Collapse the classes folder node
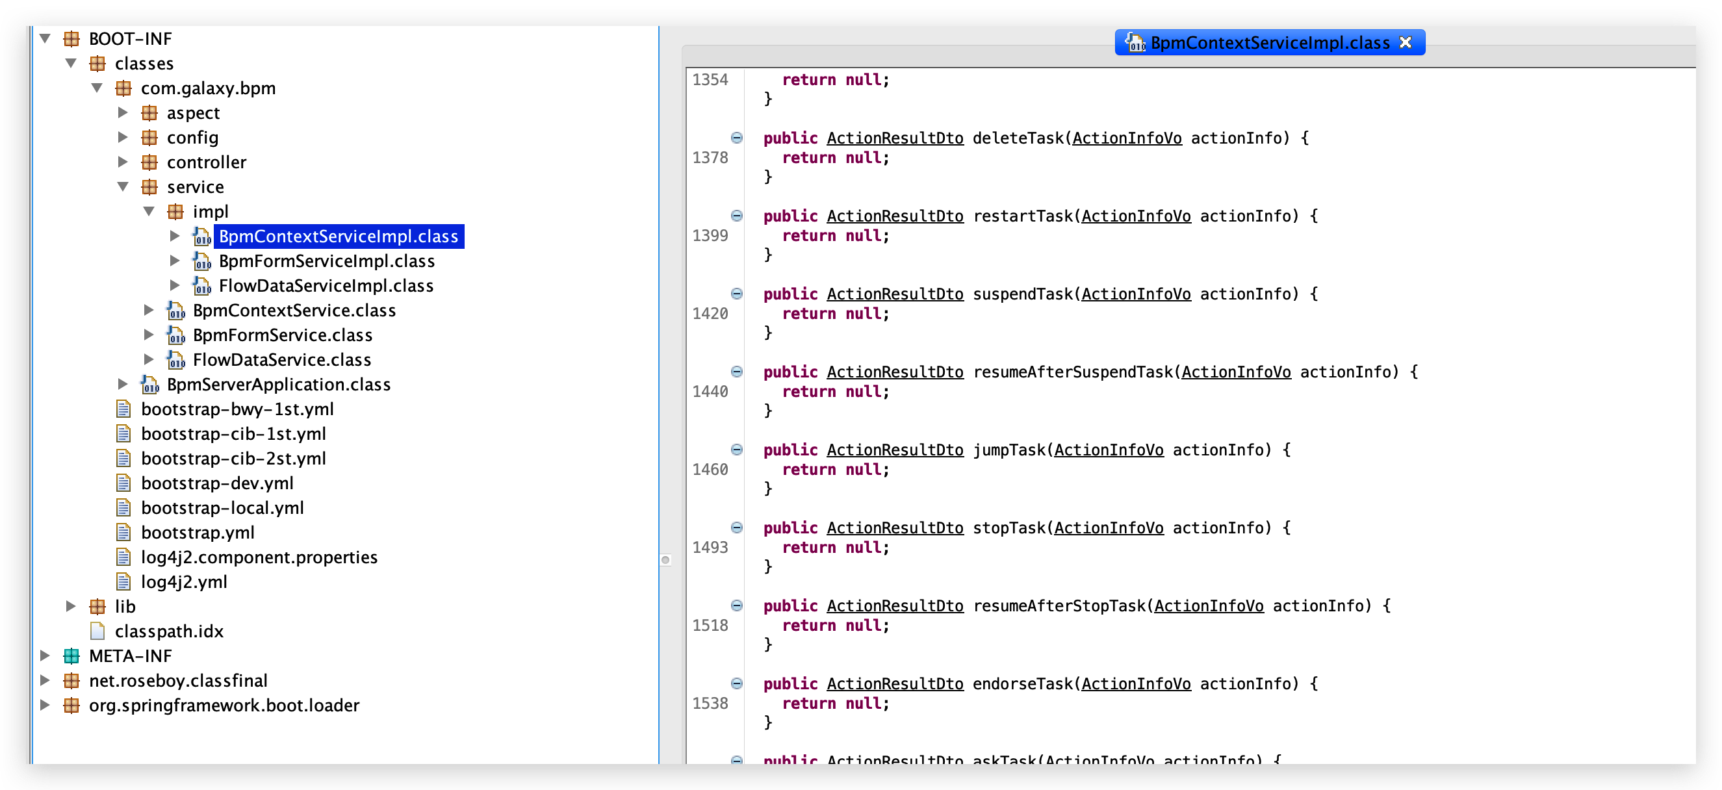The image size is (1722, 790). (x=71, y=64)
